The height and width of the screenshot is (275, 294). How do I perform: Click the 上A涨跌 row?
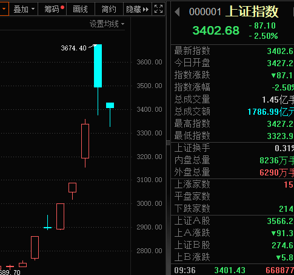coord(232,233)
